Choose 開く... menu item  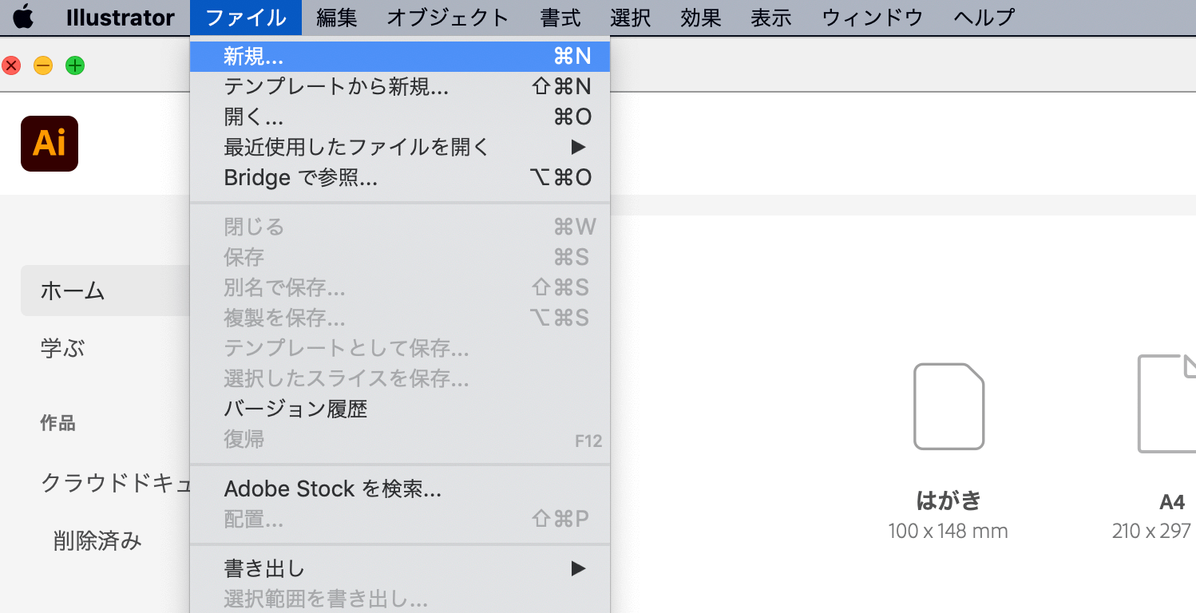tap(400, 117)
